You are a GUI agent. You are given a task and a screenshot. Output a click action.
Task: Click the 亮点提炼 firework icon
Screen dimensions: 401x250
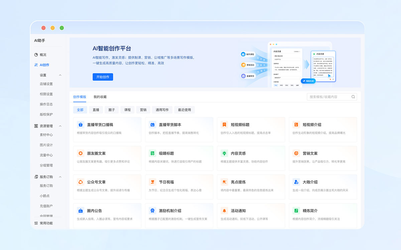point(224,182)
